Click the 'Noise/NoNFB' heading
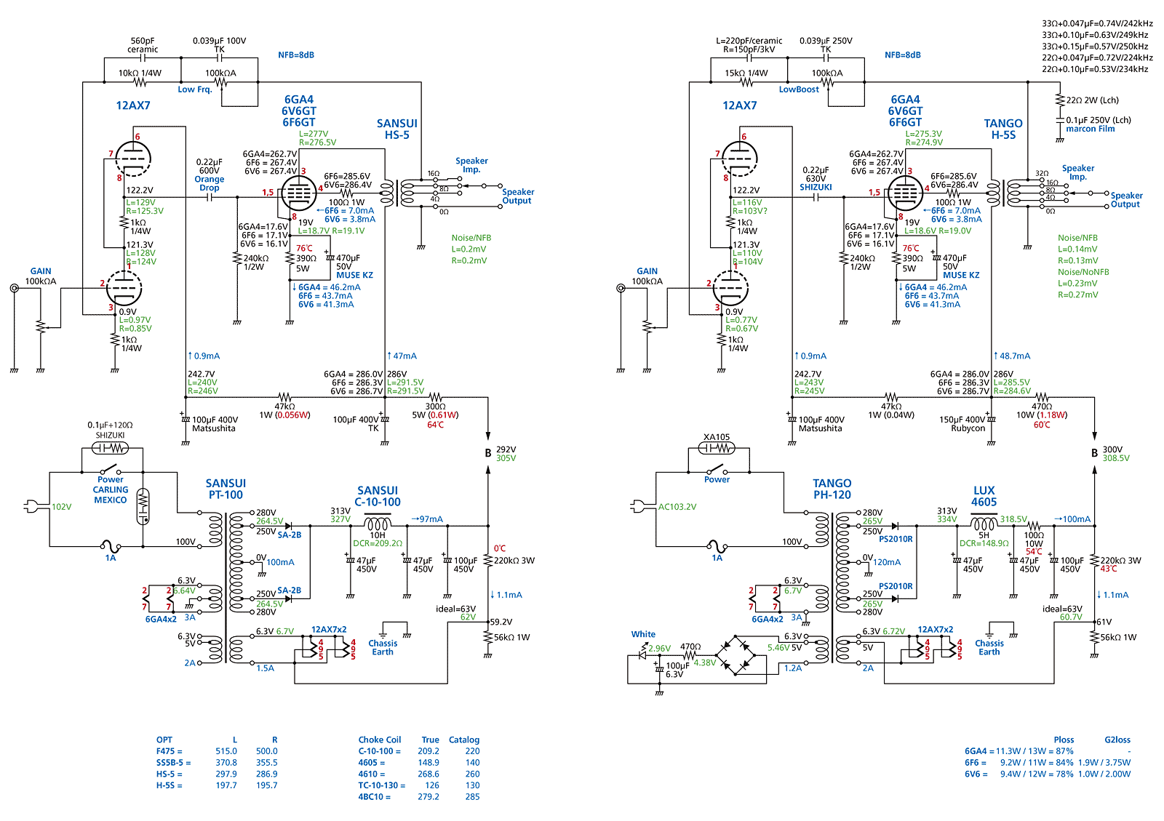 coord(1083,272)
